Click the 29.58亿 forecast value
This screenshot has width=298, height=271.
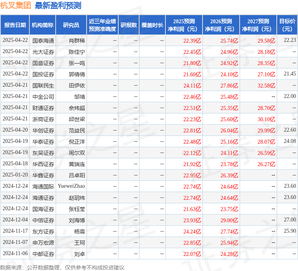[266, 41]
